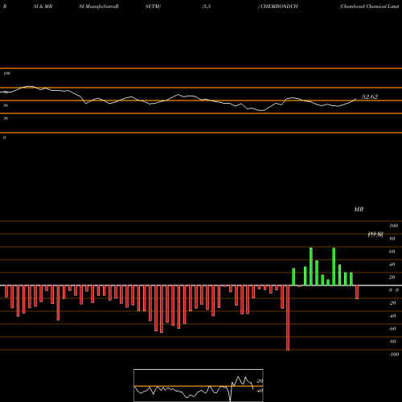Viewport: 402px width, 402px height.
Task: Click the 100 label on MR axis
Action: click(x=393, y=226)
